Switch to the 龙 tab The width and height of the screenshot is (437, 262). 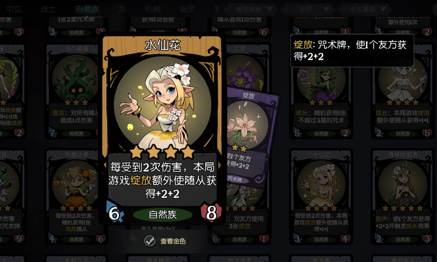point(122,9)
